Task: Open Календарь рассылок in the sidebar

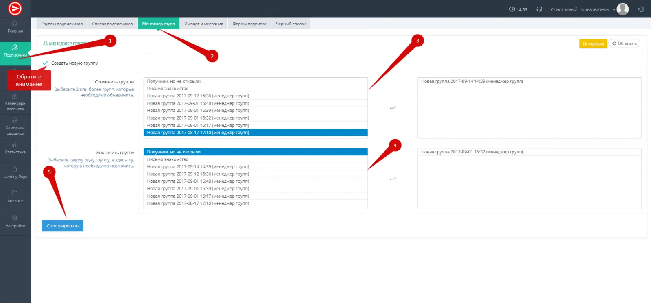Action: [x=15, y=102]
